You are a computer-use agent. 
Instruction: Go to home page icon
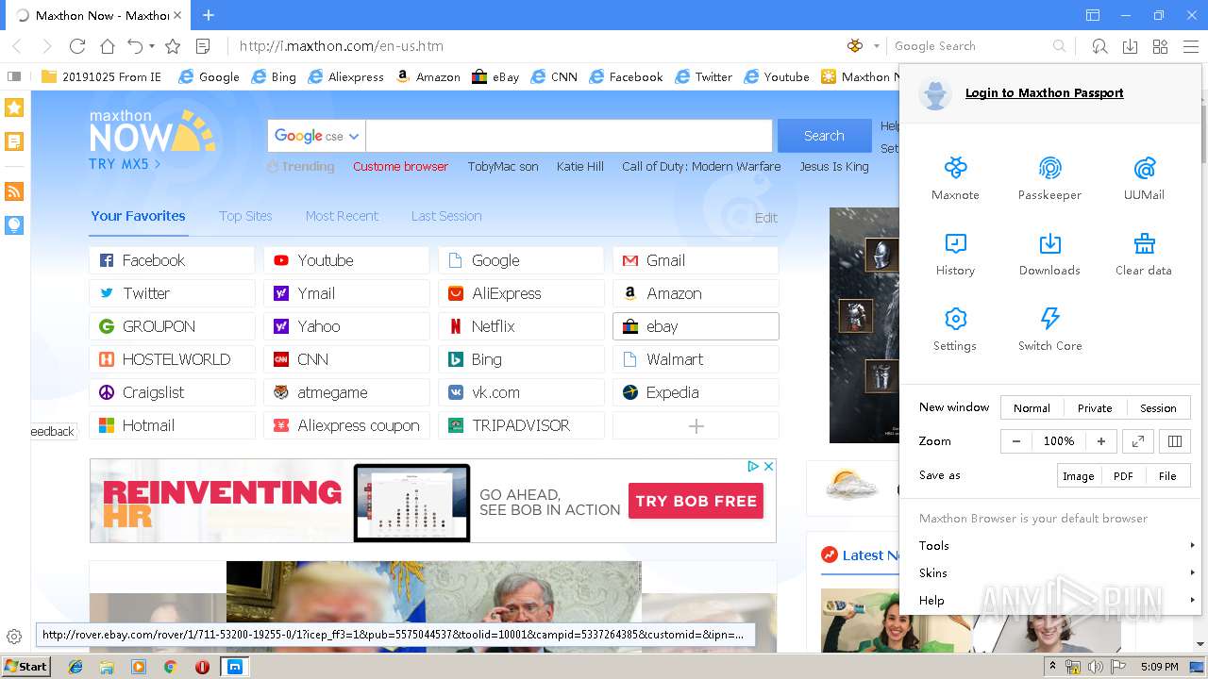coord(108,46)
